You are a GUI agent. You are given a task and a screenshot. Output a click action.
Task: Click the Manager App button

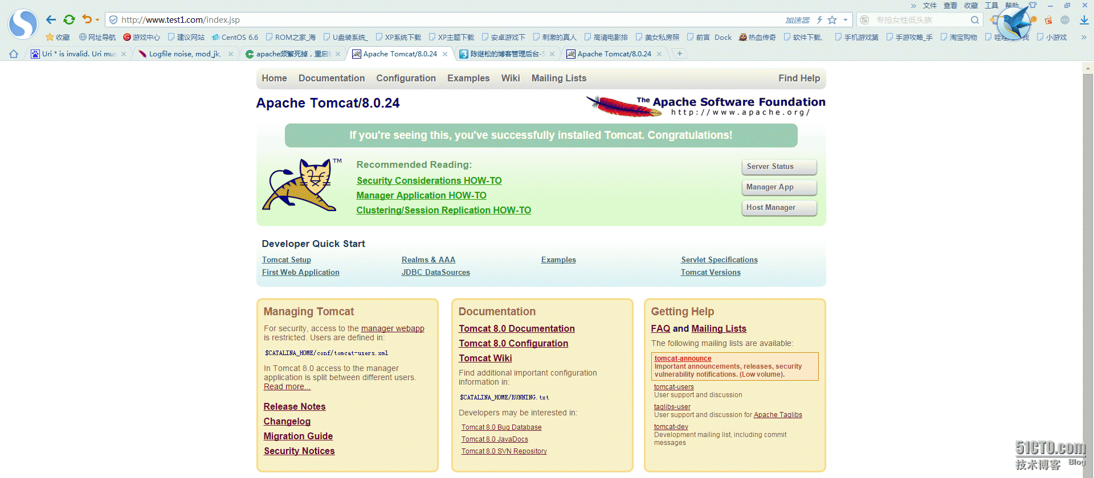tap(779, 187)
